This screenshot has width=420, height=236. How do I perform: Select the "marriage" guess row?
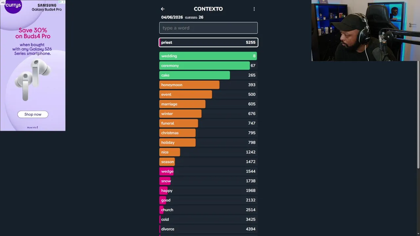click(x=208, y=104)
